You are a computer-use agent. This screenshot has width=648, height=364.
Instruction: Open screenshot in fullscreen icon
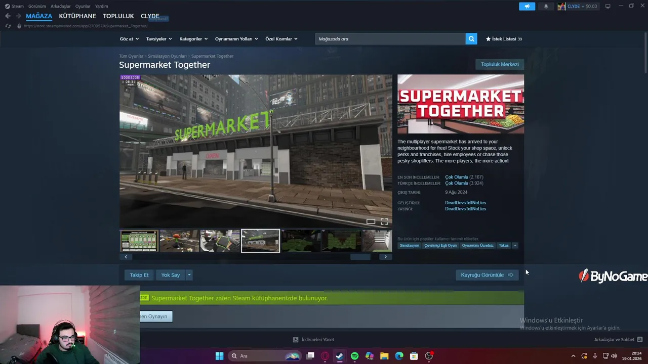click(384, 221)
